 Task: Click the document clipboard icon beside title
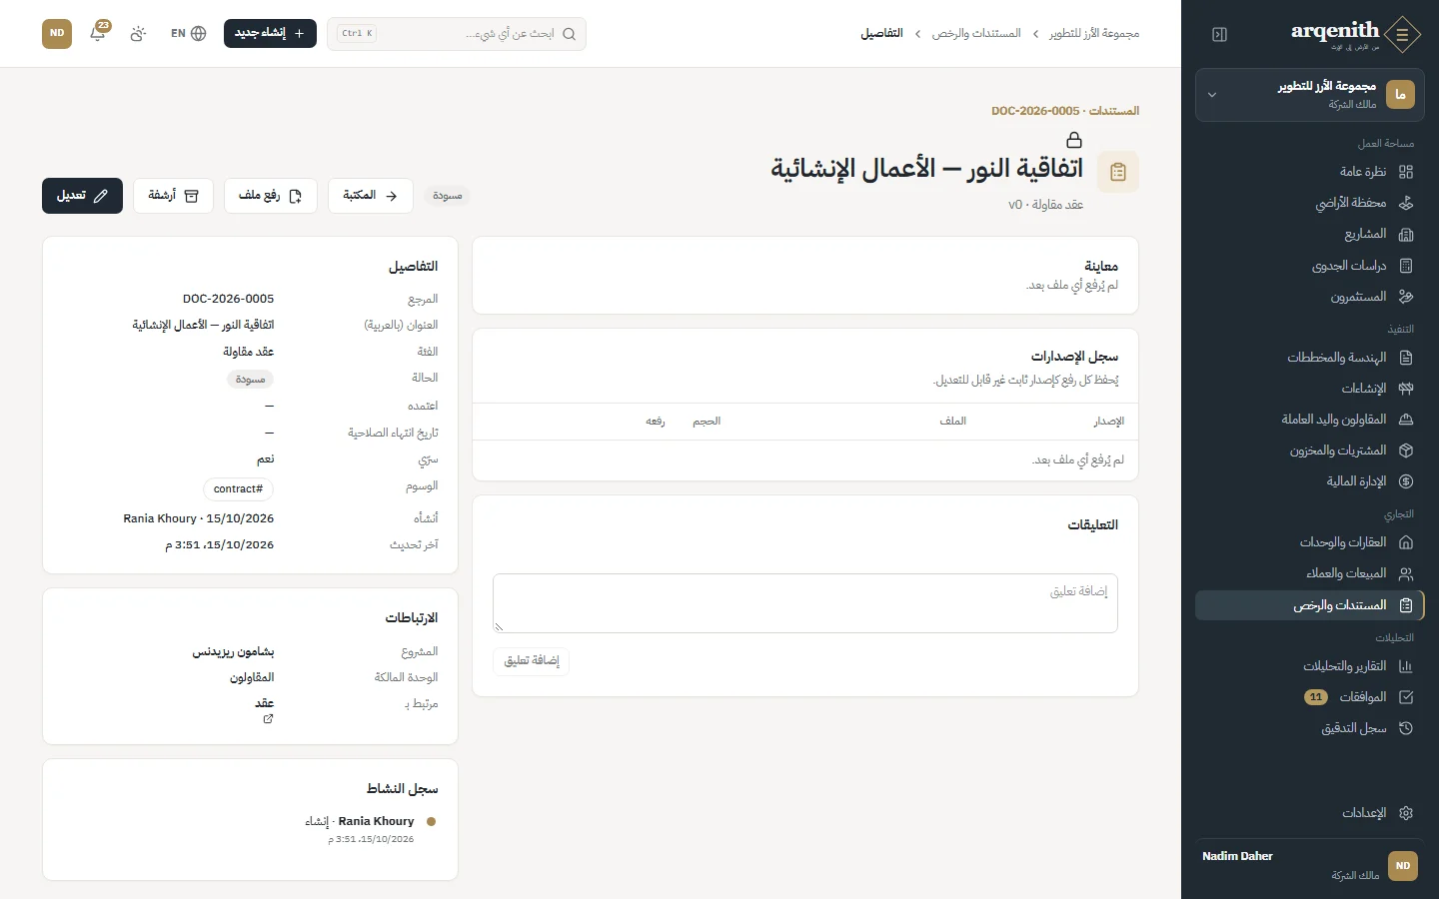pos(1118,172)
